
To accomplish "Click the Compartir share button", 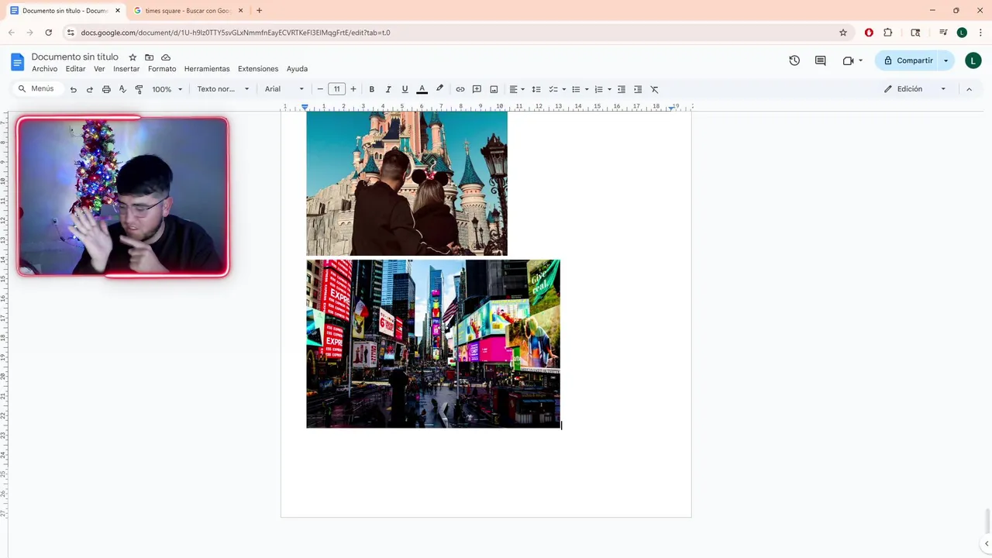I will point(908,60).
